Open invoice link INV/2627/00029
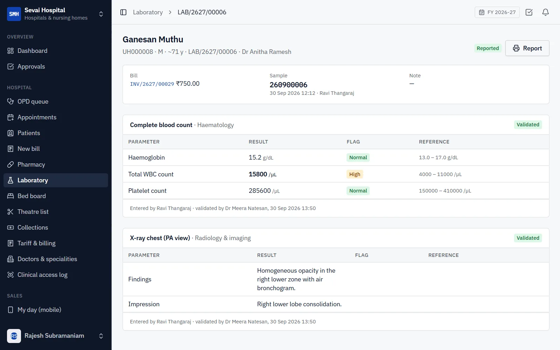The width and height of the screenshot is (560, 350). click(x=152, y=84)
